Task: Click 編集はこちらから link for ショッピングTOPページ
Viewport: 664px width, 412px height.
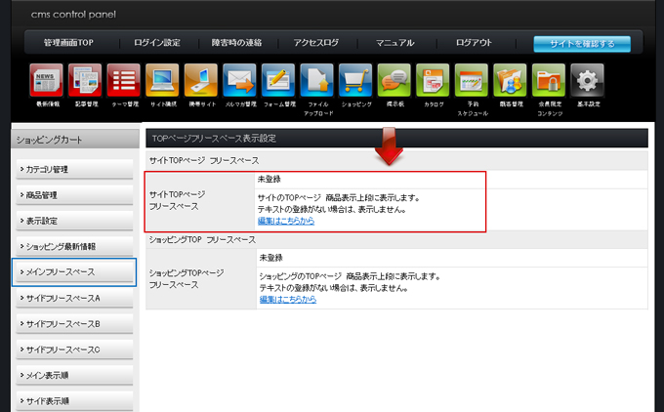Action: pos(286,299)
